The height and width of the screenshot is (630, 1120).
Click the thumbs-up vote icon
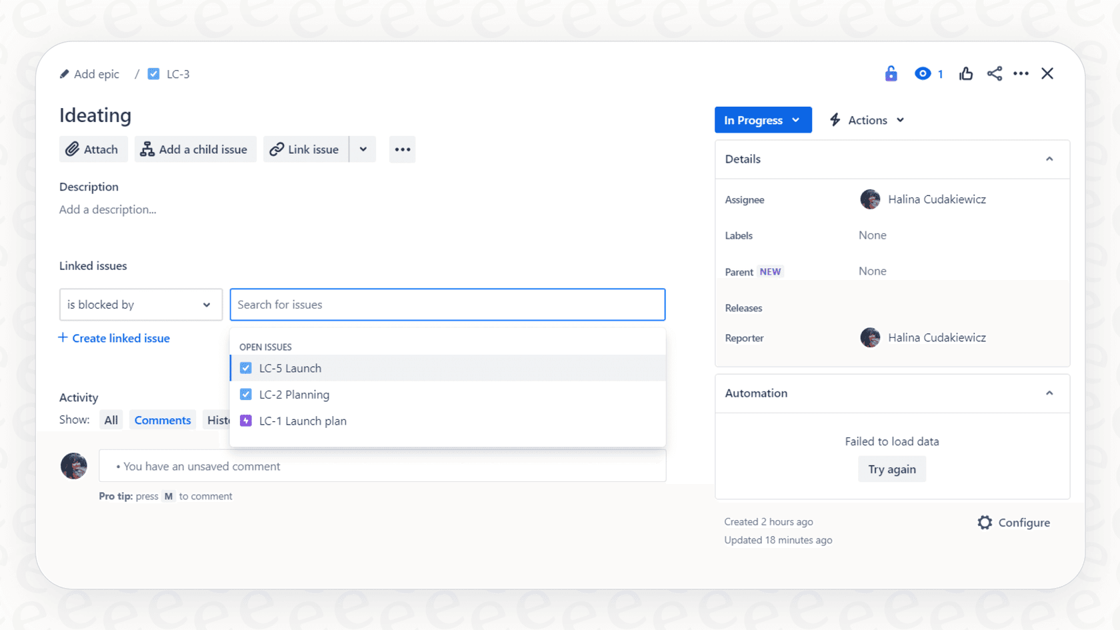966,73
